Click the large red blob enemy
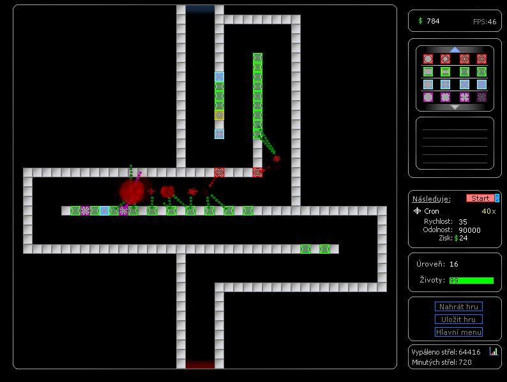 (x=132, y=191)
